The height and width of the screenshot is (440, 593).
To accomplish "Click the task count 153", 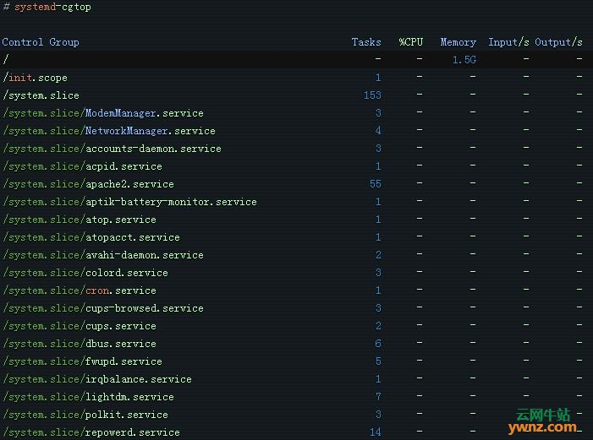I will pos(372,95).
